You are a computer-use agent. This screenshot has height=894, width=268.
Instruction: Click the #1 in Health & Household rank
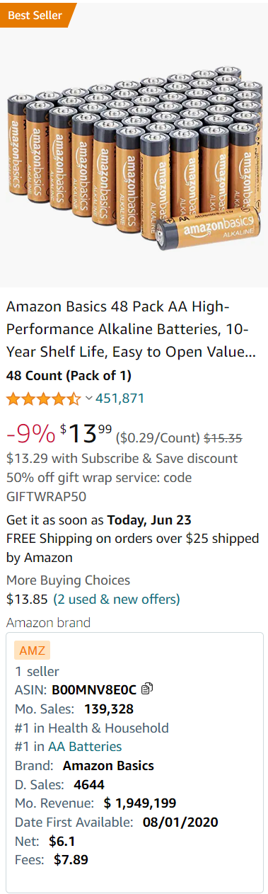tap(92, 727)
